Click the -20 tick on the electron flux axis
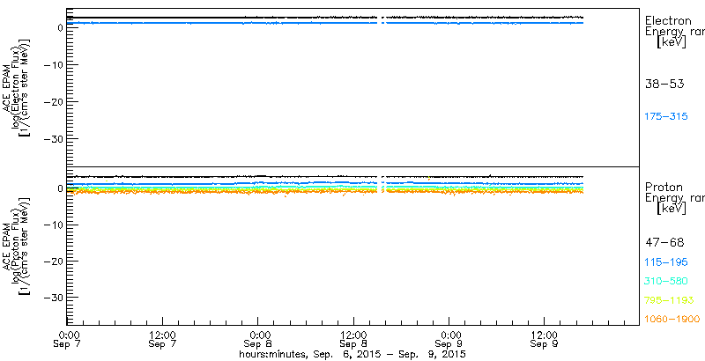 tap(53, 102)
